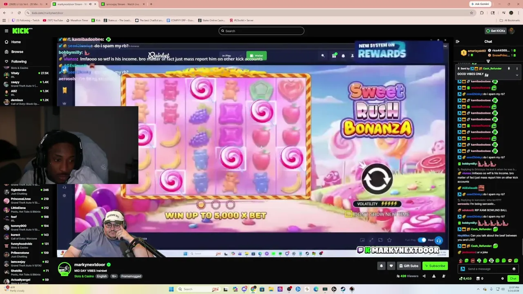Click the favorite star icon under game
523x294 pixels.
click(x=389, y=240)
